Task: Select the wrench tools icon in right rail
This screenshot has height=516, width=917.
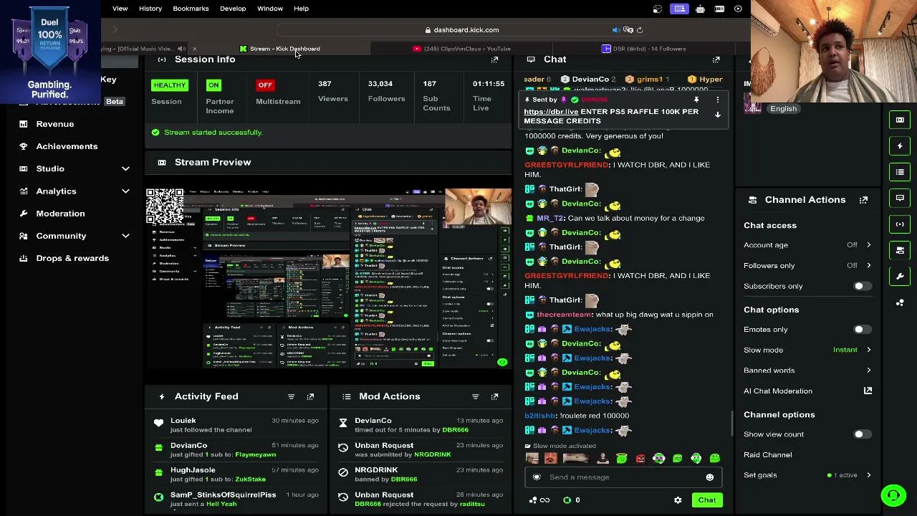Action: tap(900, 276)
